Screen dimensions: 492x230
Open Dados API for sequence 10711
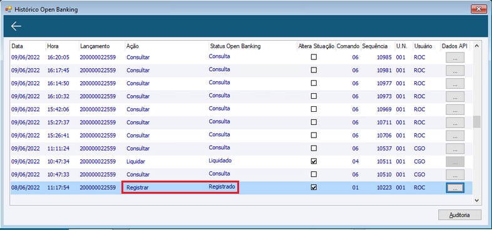click(455, 122)
